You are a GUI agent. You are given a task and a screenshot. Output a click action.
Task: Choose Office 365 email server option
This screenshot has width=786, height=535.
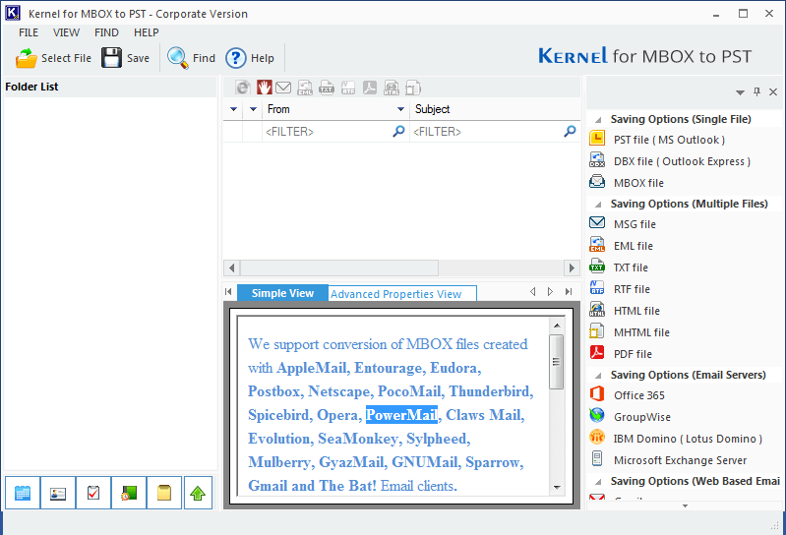(638, 395)
